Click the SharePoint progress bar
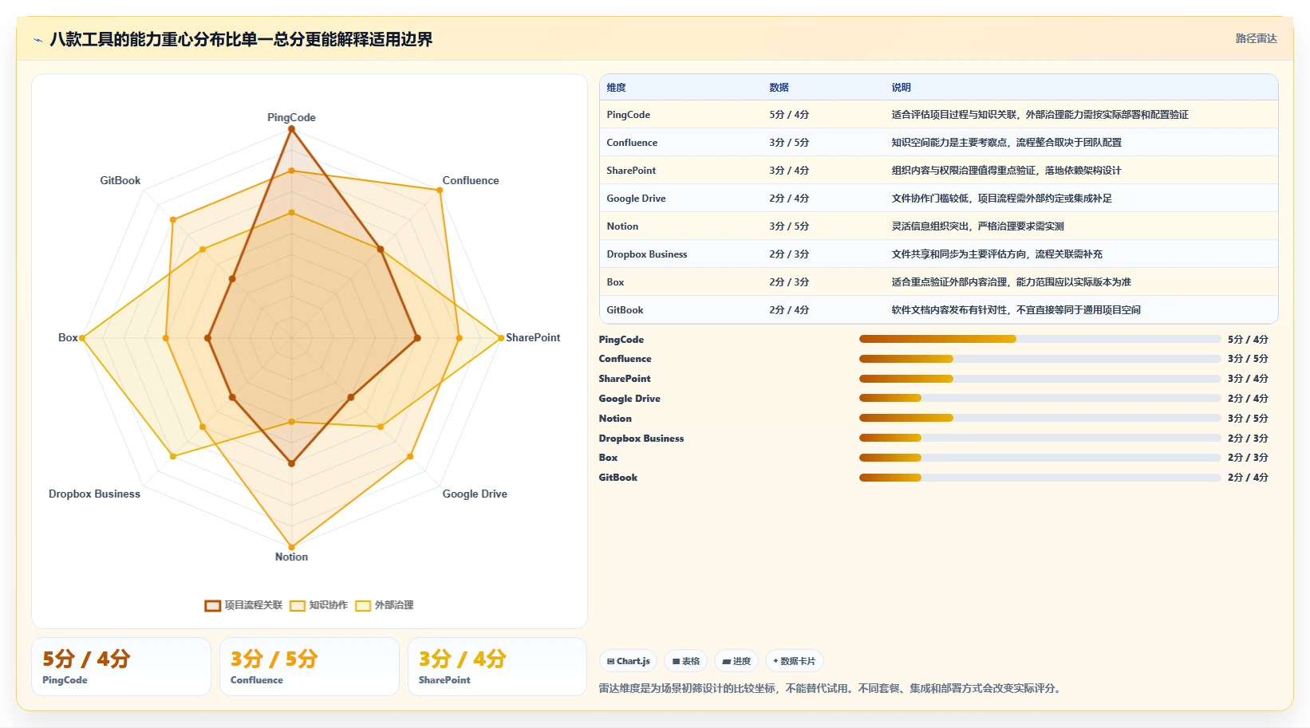Viewport: 1310px width, 728px height. coord(1040,379)
